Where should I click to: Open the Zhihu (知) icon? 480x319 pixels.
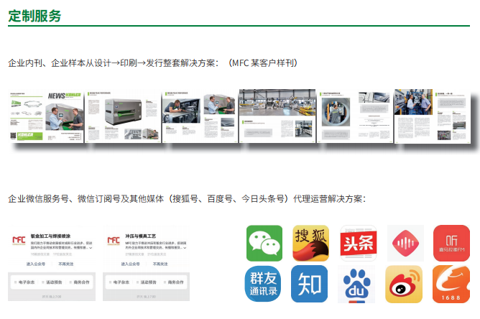click(310, 284)
